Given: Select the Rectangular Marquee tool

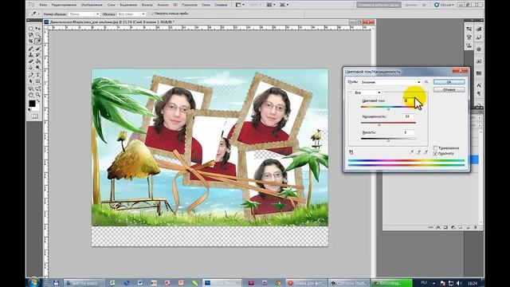Looking at the screenshot, I should click(x=31, y=29).
